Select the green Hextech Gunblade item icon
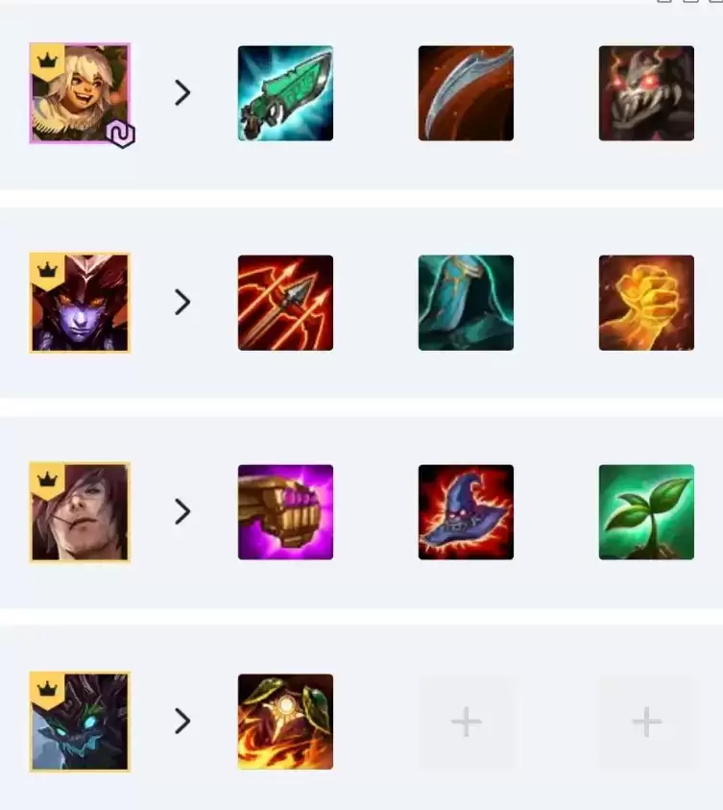Screen dimensions: 723x810 (x=285, y=93)
